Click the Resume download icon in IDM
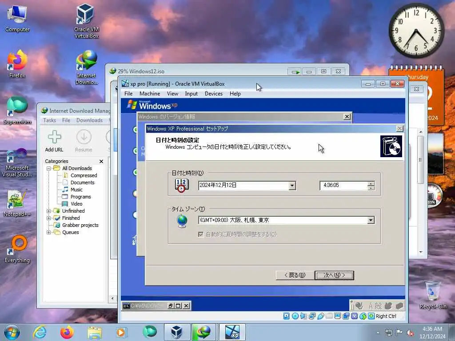This screenshot has width=455, height=341. pyautogui.click(x=84, y=137)
